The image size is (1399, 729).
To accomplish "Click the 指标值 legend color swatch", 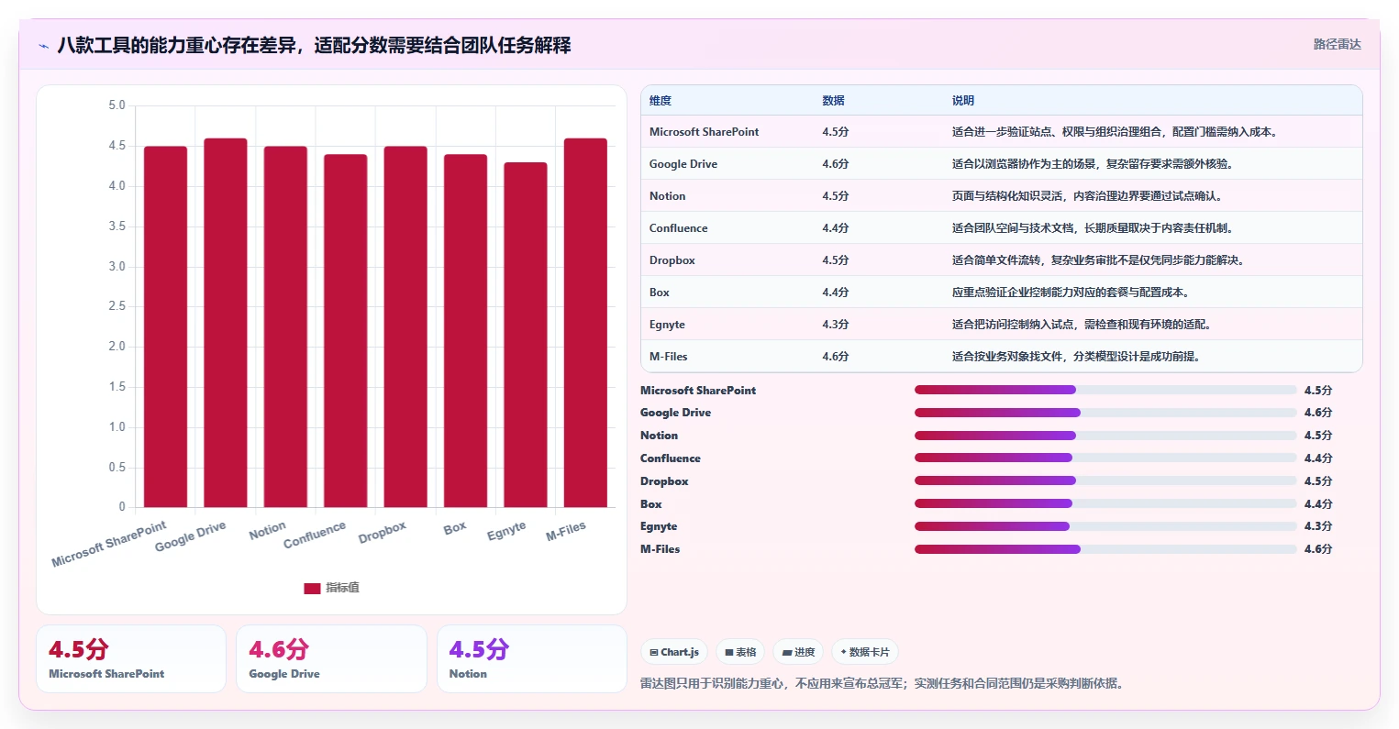I will (312, 588).
